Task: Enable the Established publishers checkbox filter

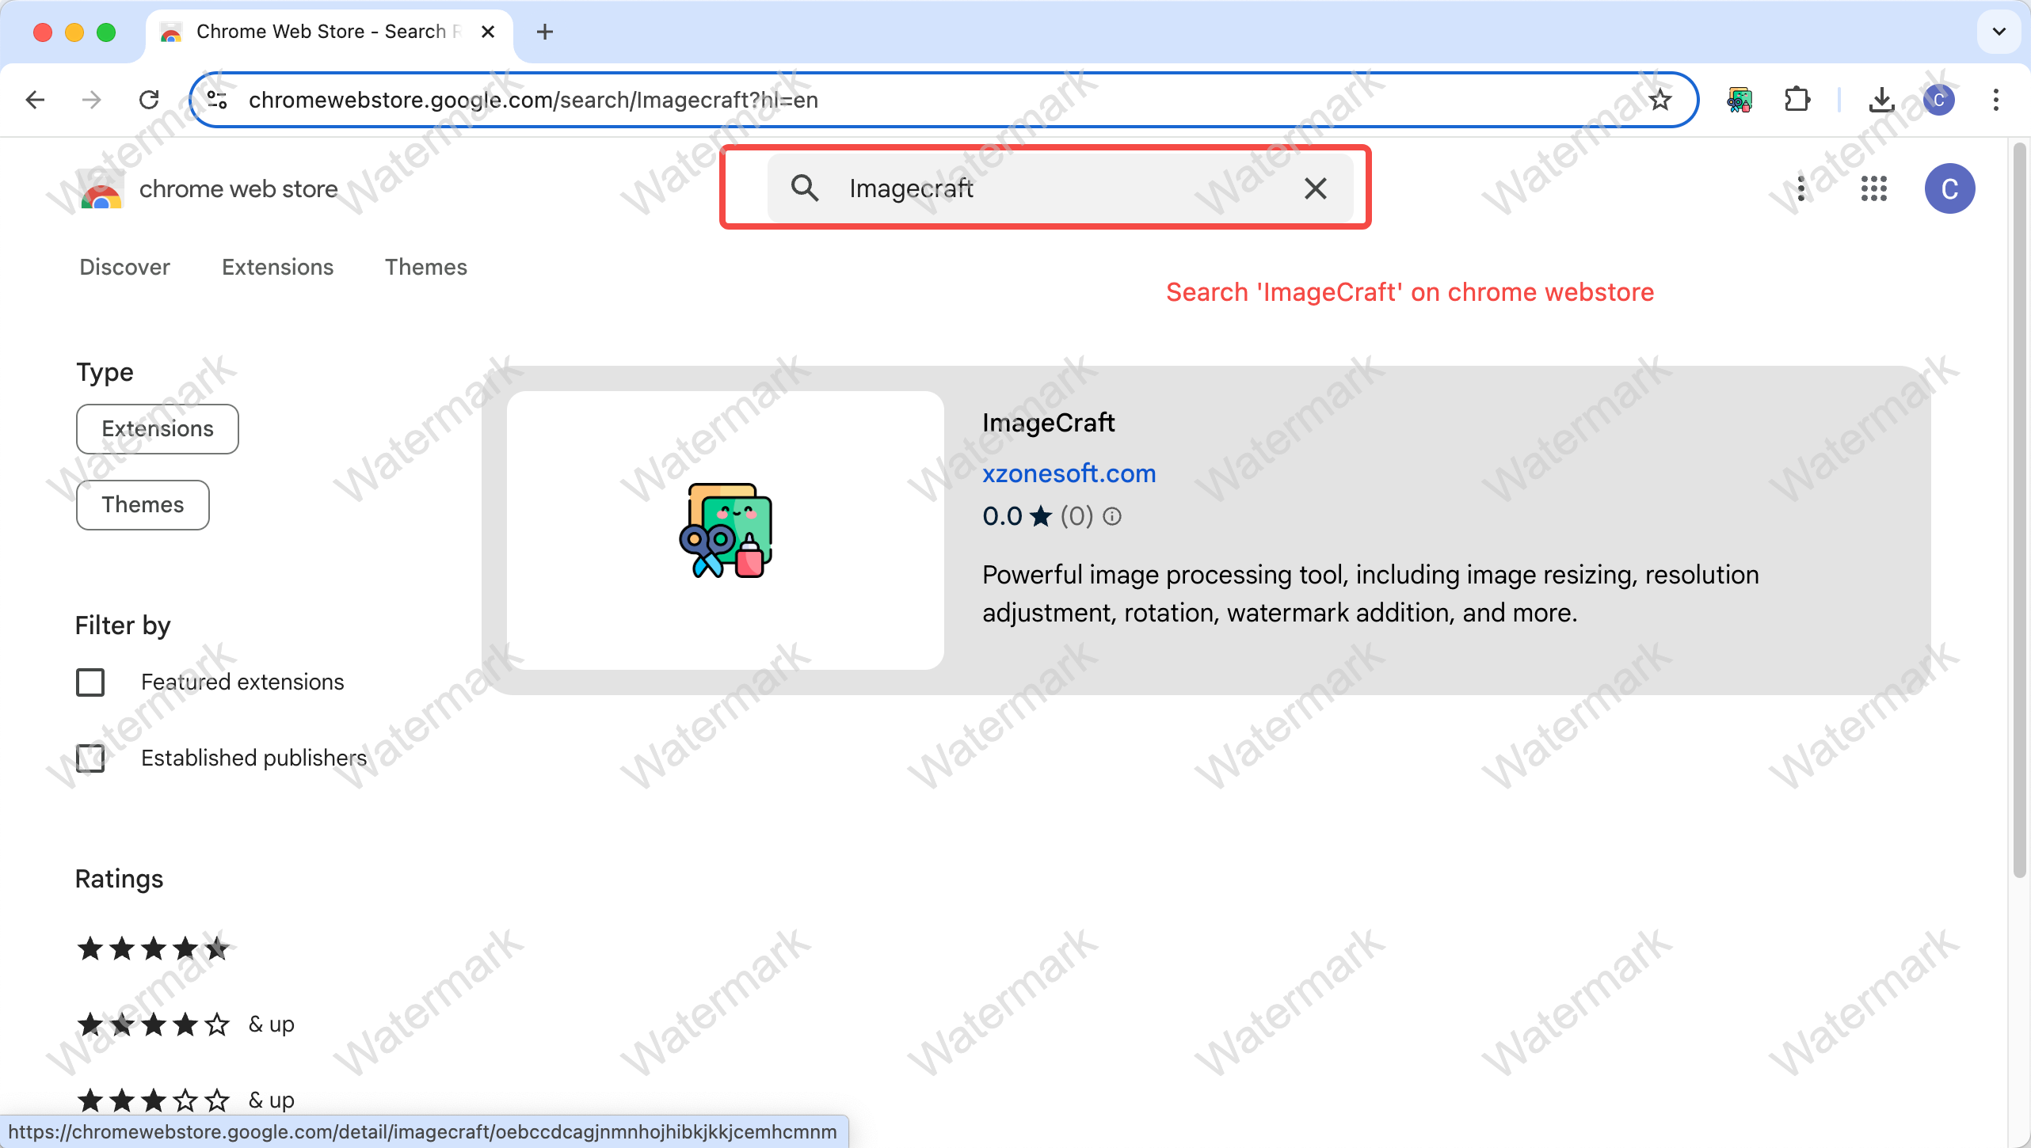Action: 90,758
